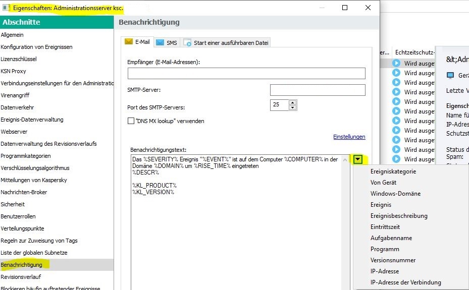Image resolution: width=469 pixels, height=290 pixels.
Task: Click the executable file start tab icon
Action: [x=187, y=43]
